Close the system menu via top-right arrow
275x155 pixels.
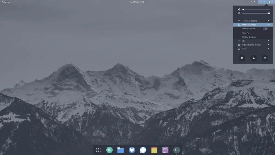coord(272,2)
